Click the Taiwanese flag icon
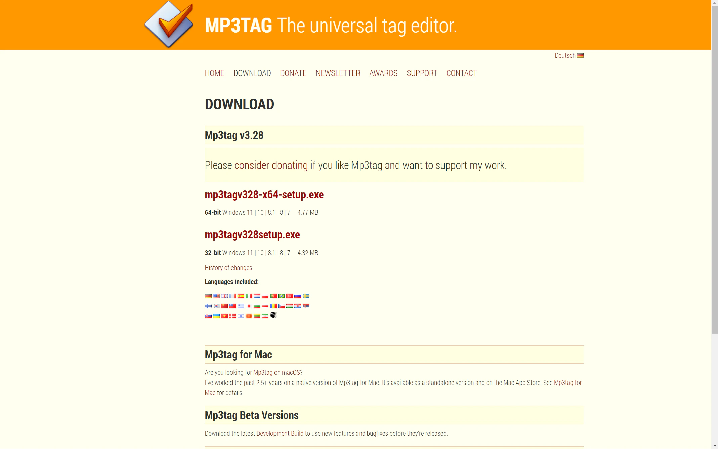 pos(233,306)
